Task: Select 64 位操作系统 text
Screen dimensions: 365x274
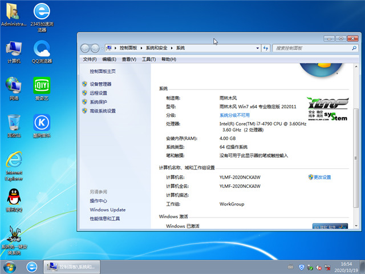Action: coord(233,147)
